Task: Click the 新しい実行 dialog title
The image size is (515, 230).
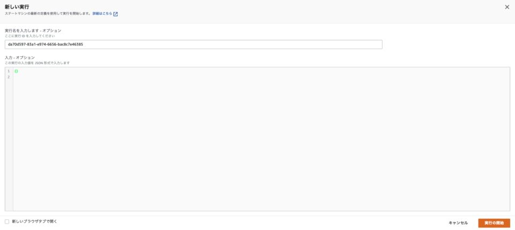Action: point(17,6)
